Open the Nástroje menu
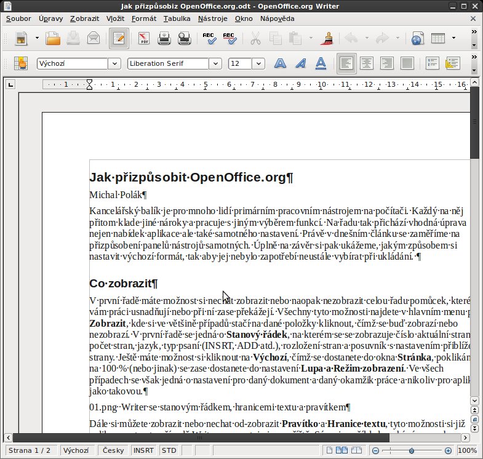Screen dimensions: 483x459 coord(212,19)
